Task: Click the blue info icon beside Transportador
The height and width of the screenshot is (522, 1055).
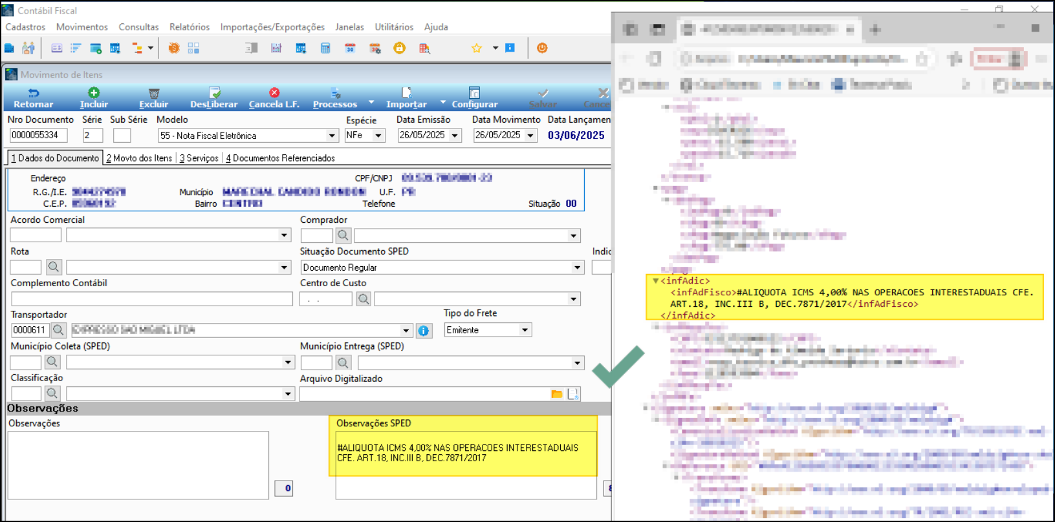Action: [x=424, y=331]
